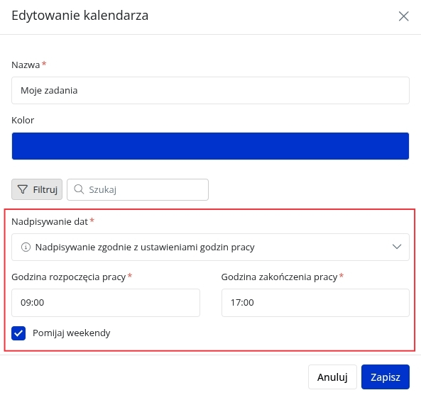The height and width of the screenshot is (395, 421).
Task: Select the 09:00 start time field
Action: (x=106, y=303)
